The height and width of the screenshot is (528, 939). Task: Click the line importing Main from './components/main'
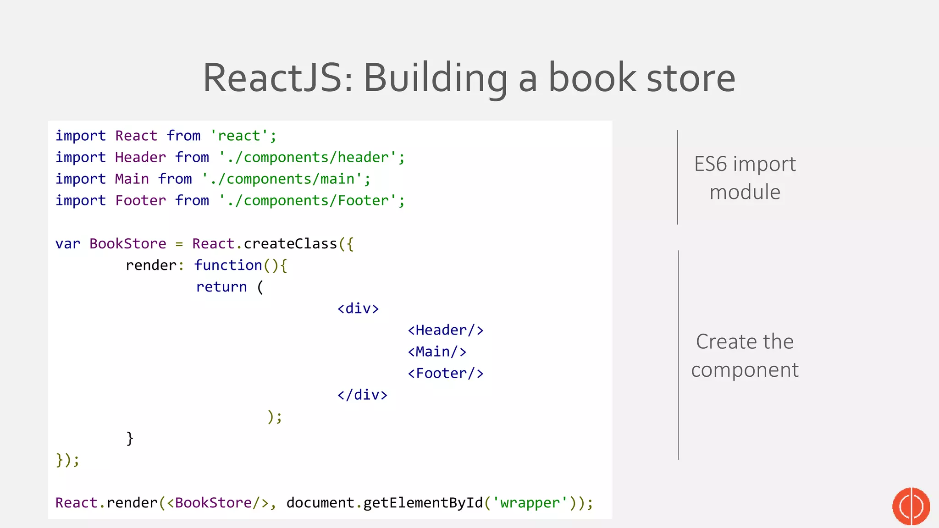point(213,179)
